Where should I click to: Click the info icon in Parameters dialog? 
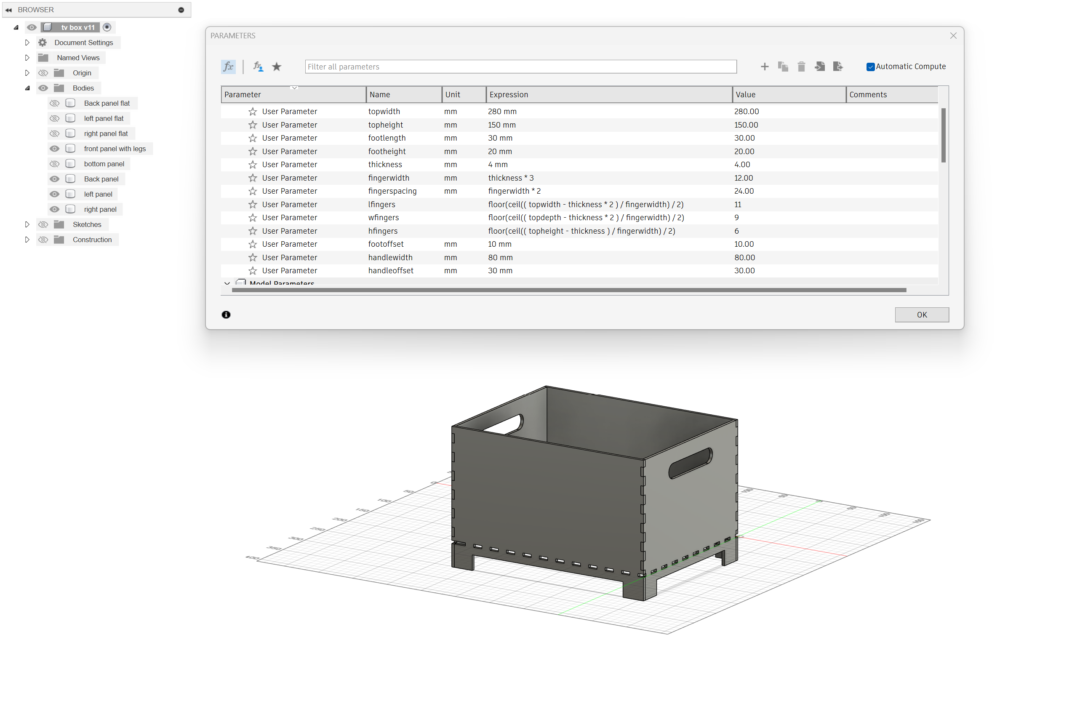tap(226, 315)
